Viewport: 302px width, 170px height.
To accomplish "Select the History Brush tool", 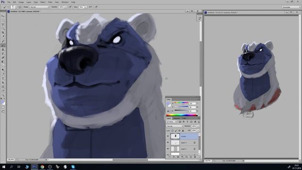I will tap(3, 53).
